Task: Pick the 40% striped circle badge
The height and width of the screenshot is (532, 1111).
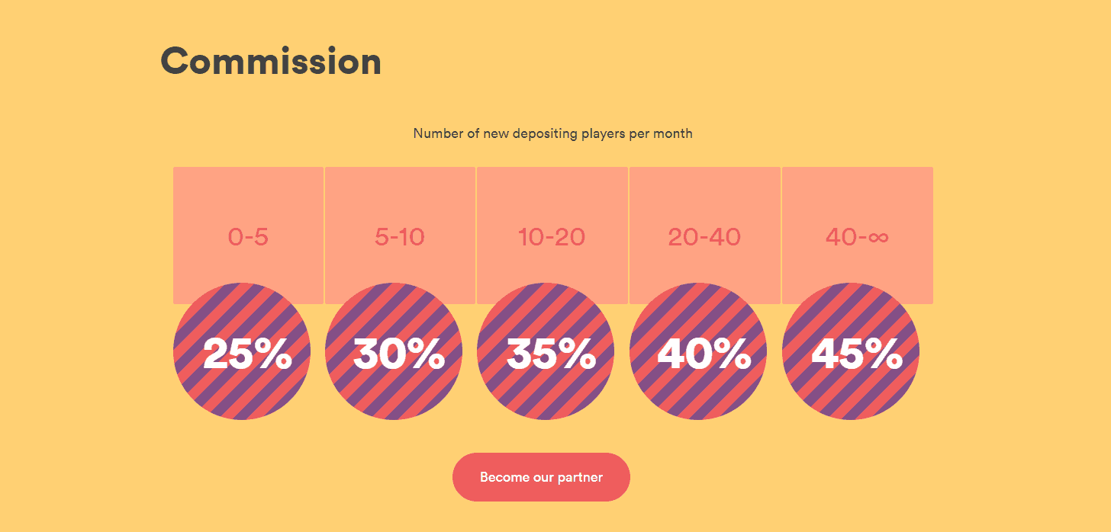Action: [x=698, y=351]
